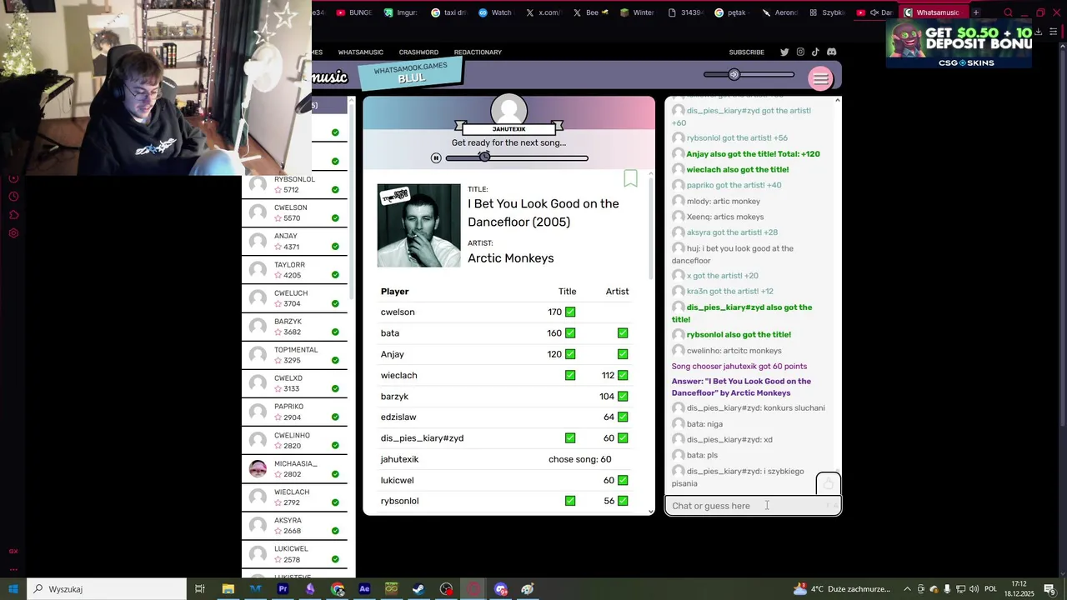Click edzislaw's green artist checkmark
Viewport: 1067px width, 600px height.
(x=623, y=417)
